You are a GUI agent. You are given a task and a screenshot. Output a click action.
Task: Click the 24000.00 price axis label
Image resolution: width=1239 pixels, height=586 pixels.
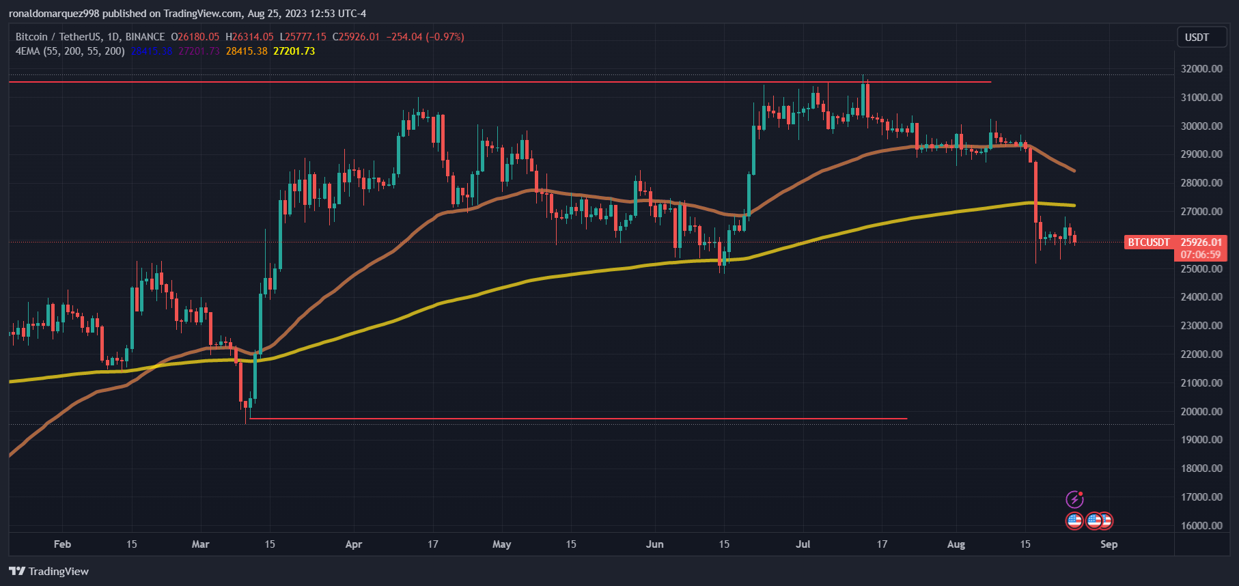click(1201, 297)
